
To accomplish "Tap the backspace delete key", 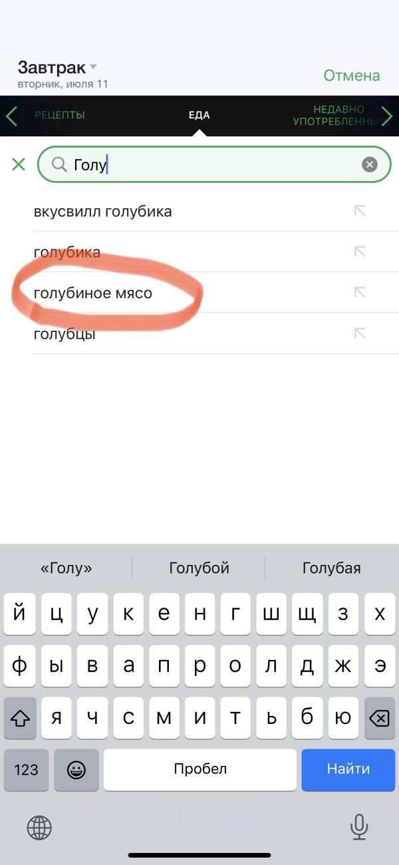I will [x=380, y=718].
